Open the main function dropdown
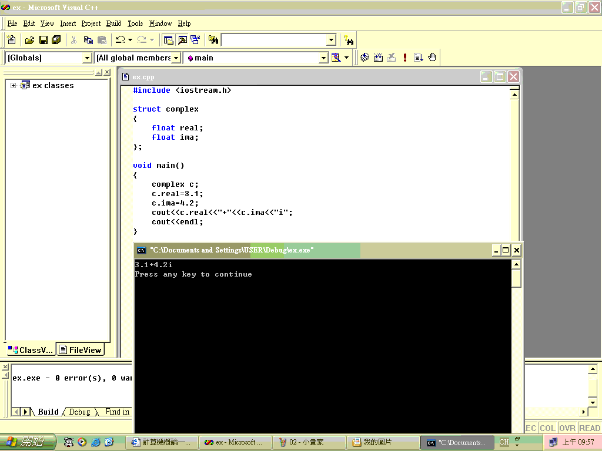Screen dimensions: 602x451 tap(323, 58)
